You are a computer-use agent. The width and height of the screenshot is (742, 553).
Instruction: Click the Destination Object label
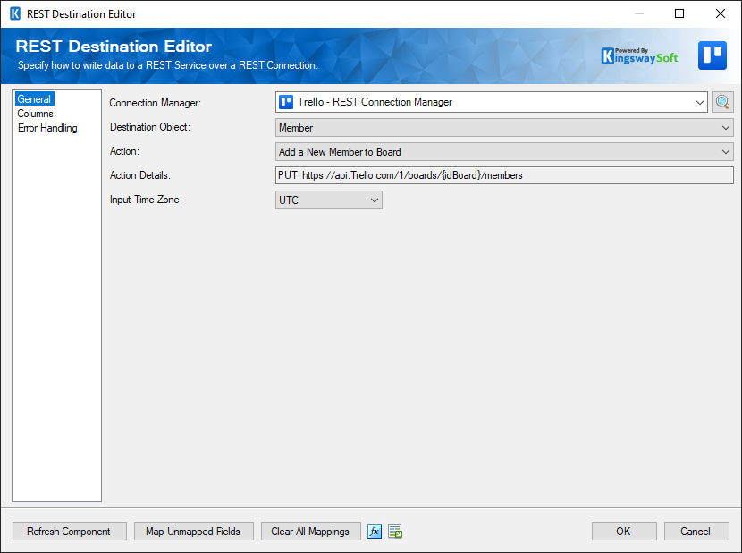149,127
